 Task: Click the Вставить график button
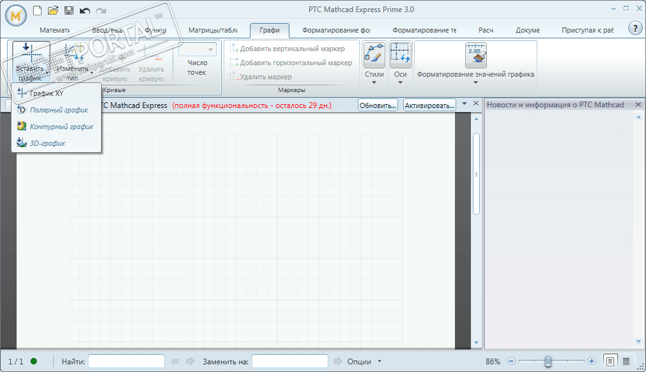pos(31,62)
